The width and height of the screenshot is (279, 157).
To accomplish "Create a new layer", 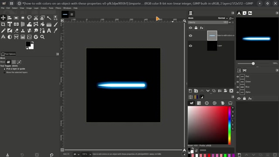I will coord(190,91).
